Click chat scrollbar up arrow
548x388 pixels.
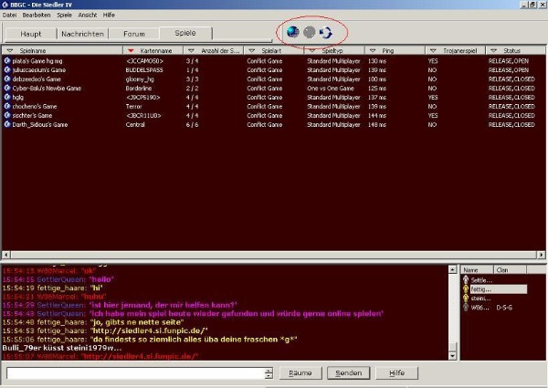pos(452,269)
